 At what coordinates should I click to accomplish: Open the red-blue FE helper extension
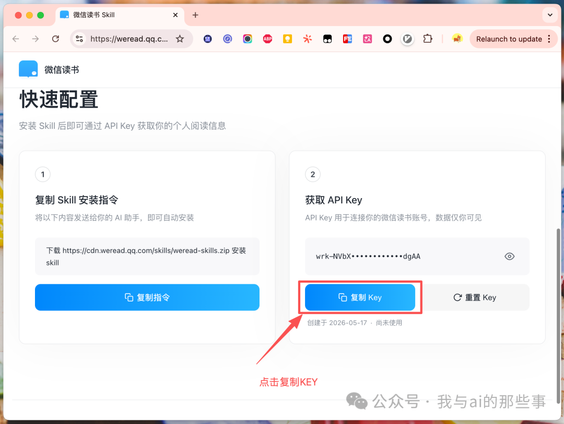click(347, 39)
